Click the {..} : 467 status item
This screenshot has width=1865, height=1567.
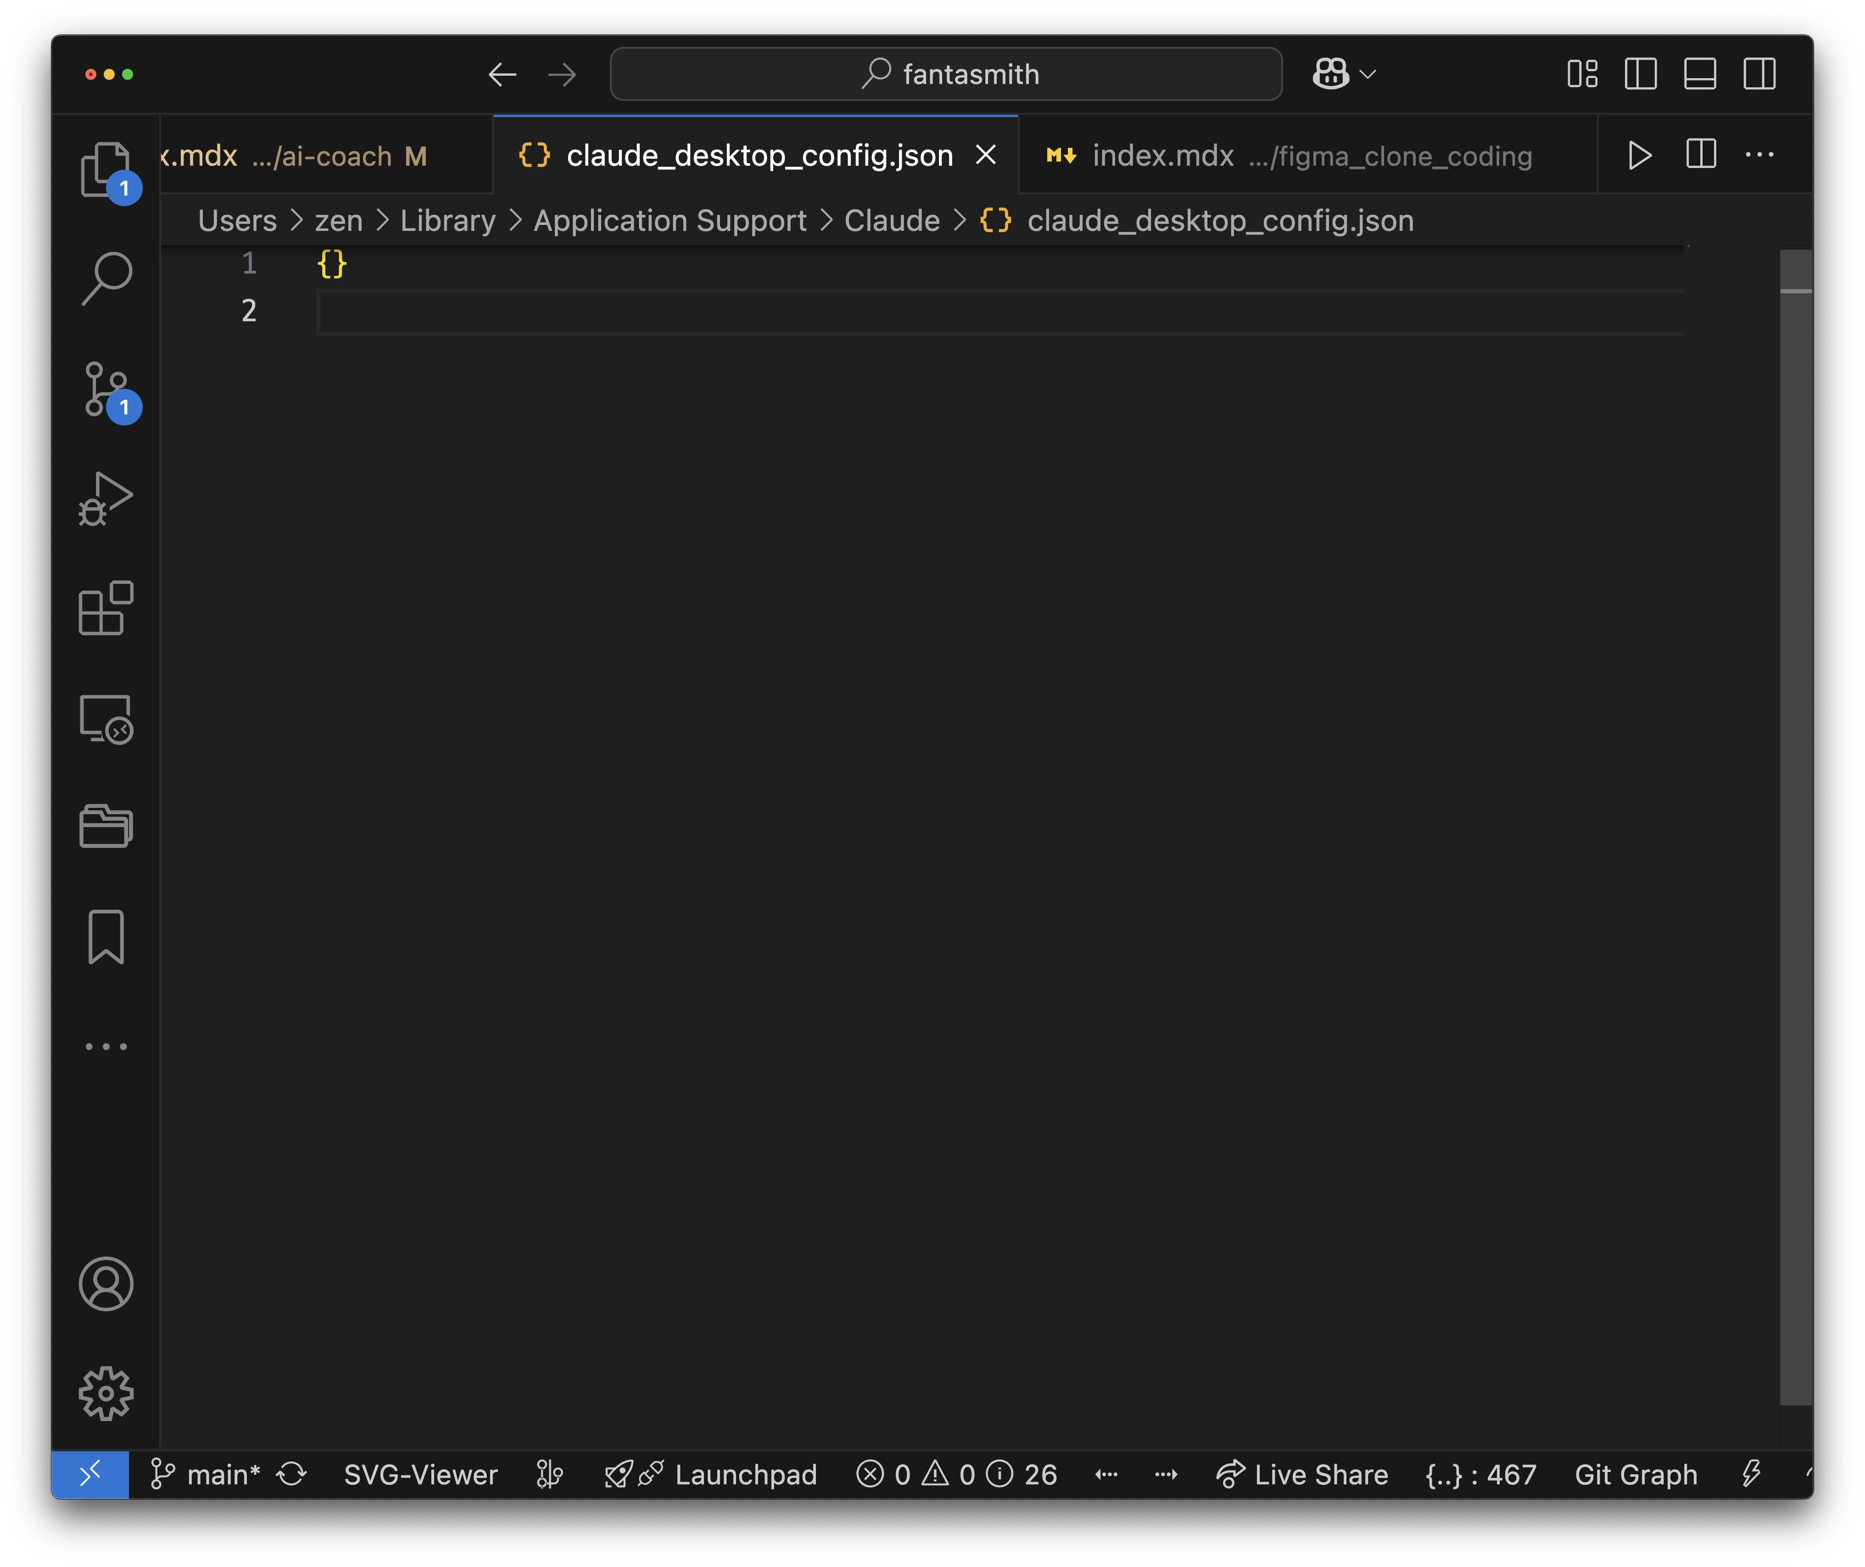pos(1480,1475)
